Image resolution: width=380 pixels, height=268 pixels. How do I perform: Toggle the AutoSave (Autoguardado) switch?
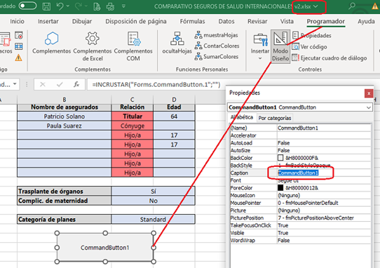pyautogui.click(x=27, y=7)
